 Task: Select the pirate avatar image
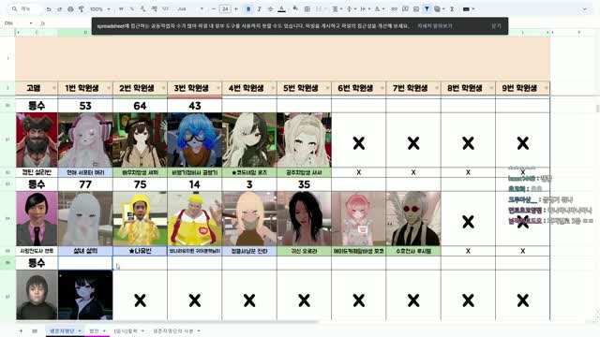coord(37,139)
